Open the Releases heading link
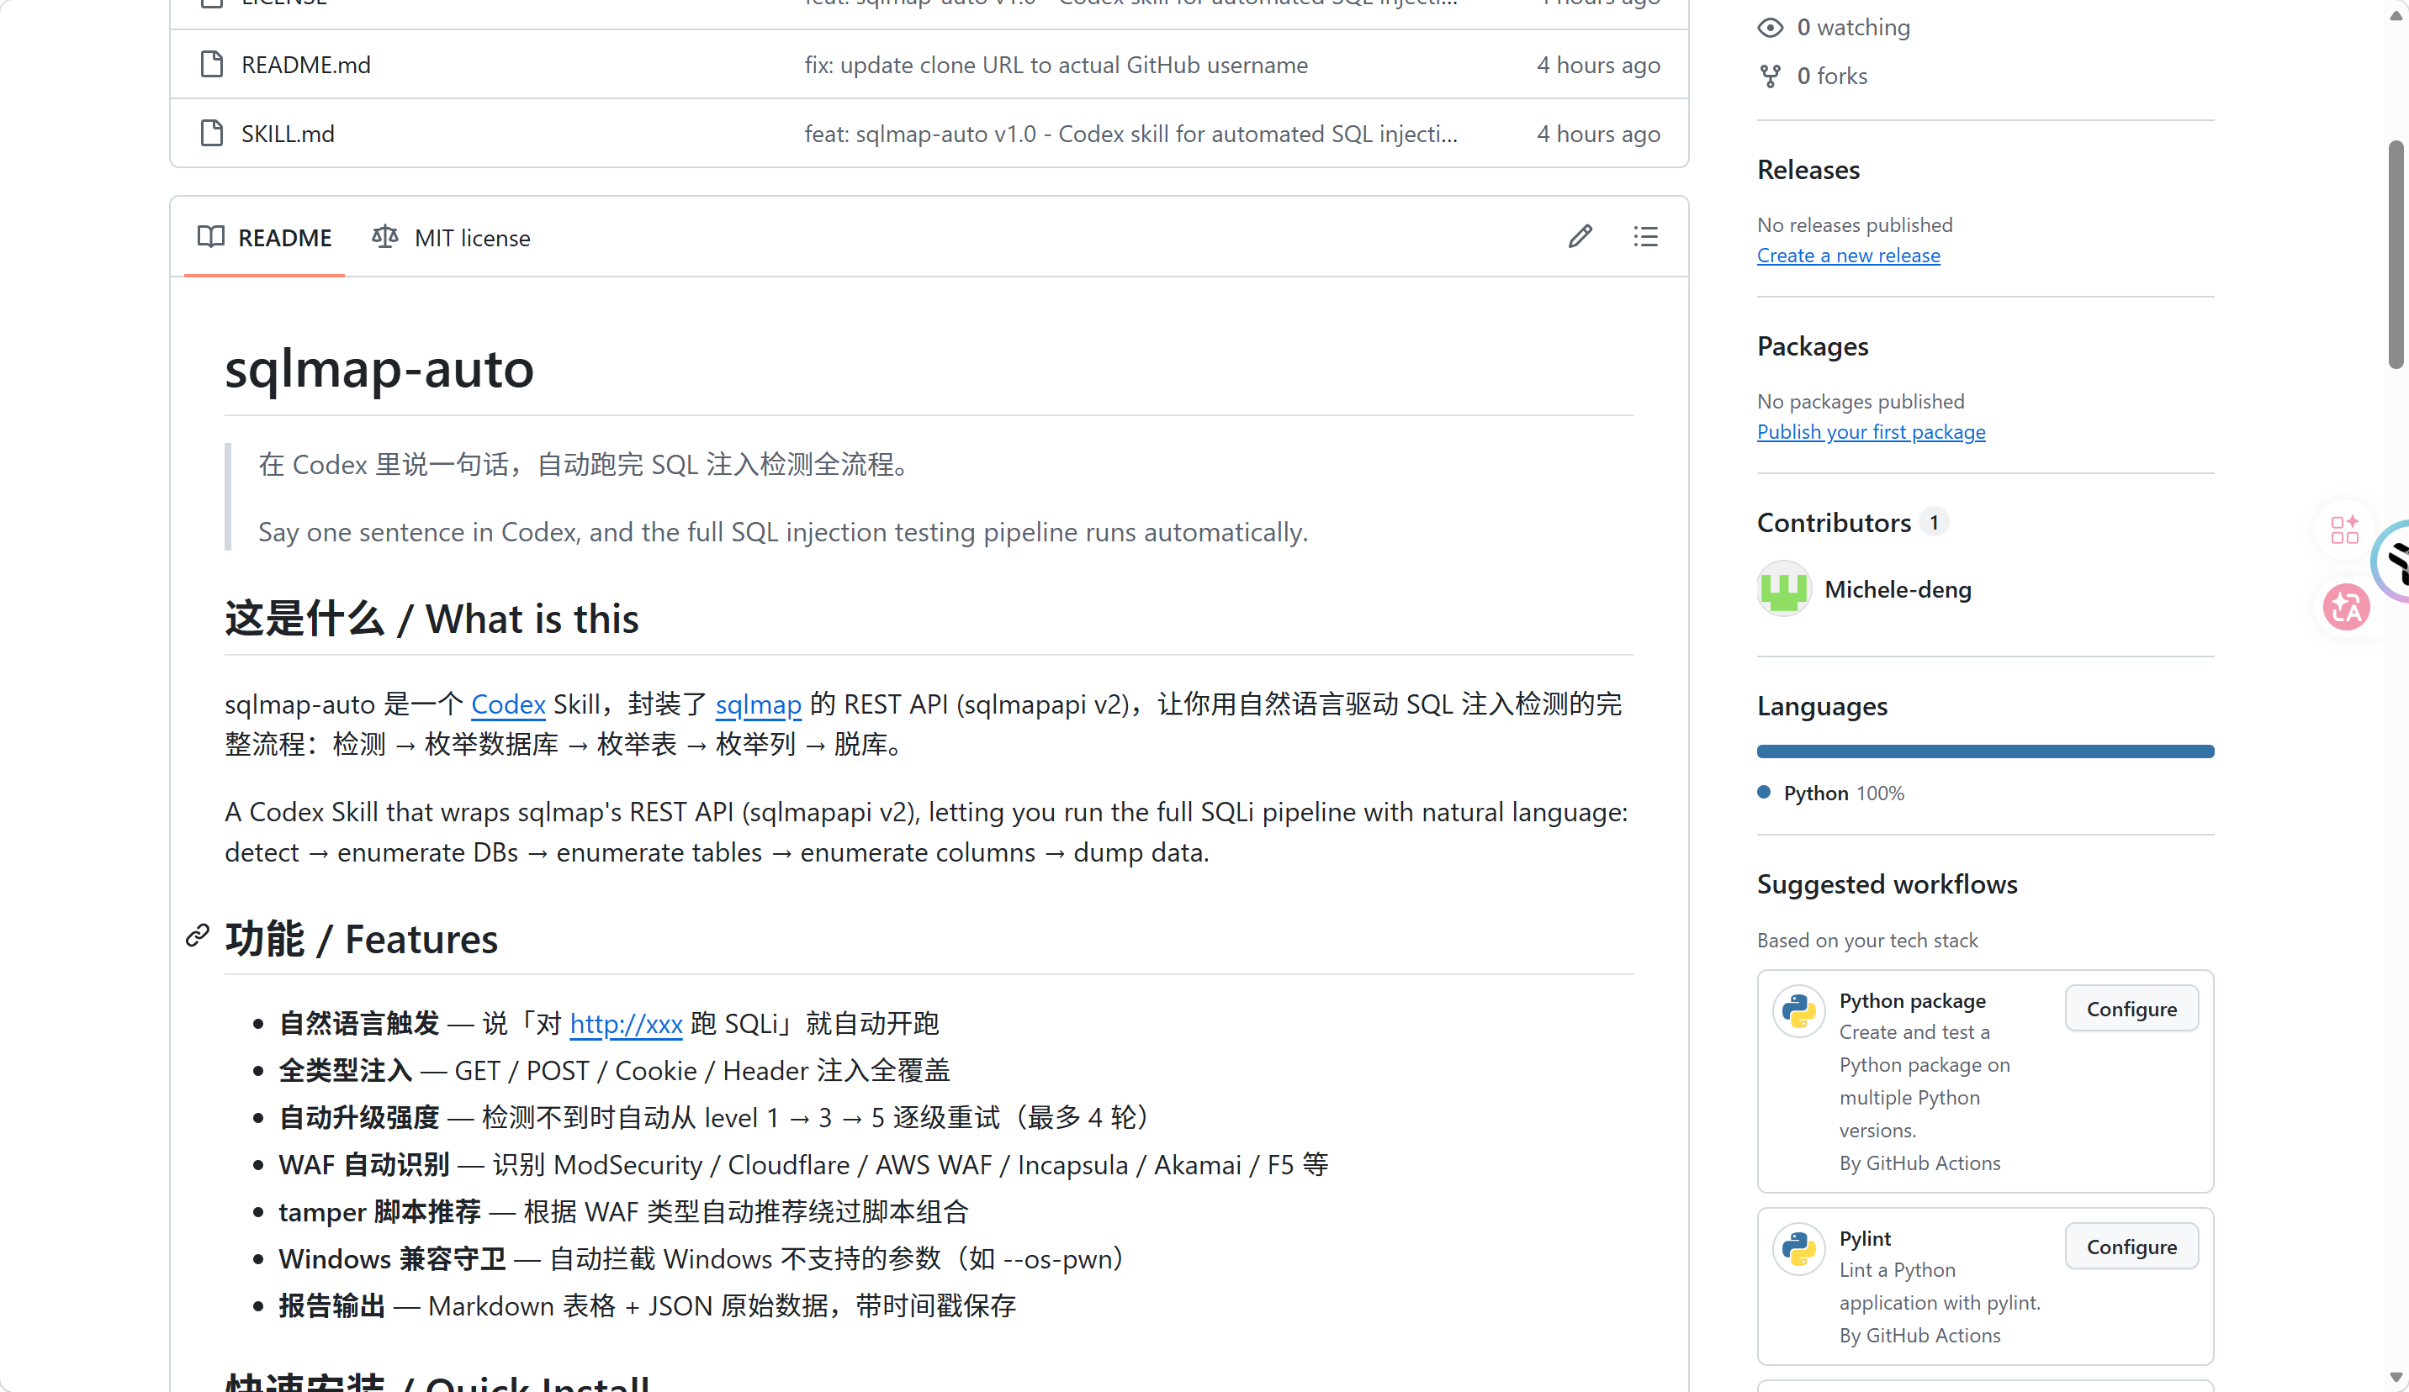 point(1808,169)
